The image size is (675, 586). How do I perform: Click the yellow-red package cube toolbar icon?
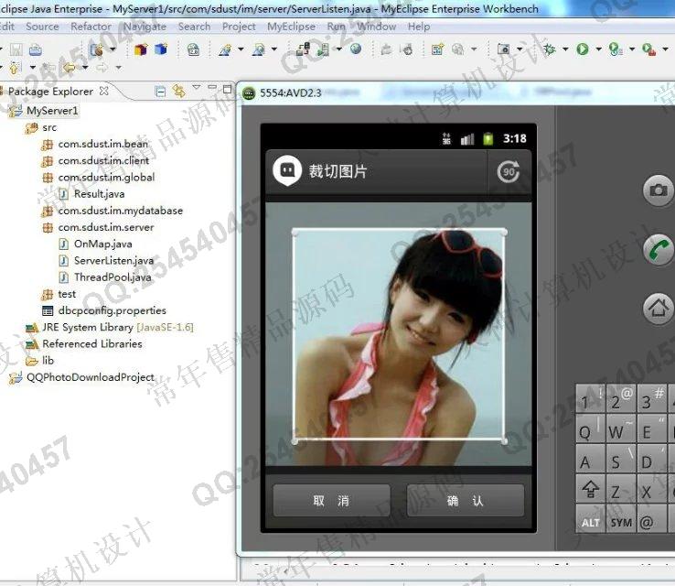coord(141,49)
